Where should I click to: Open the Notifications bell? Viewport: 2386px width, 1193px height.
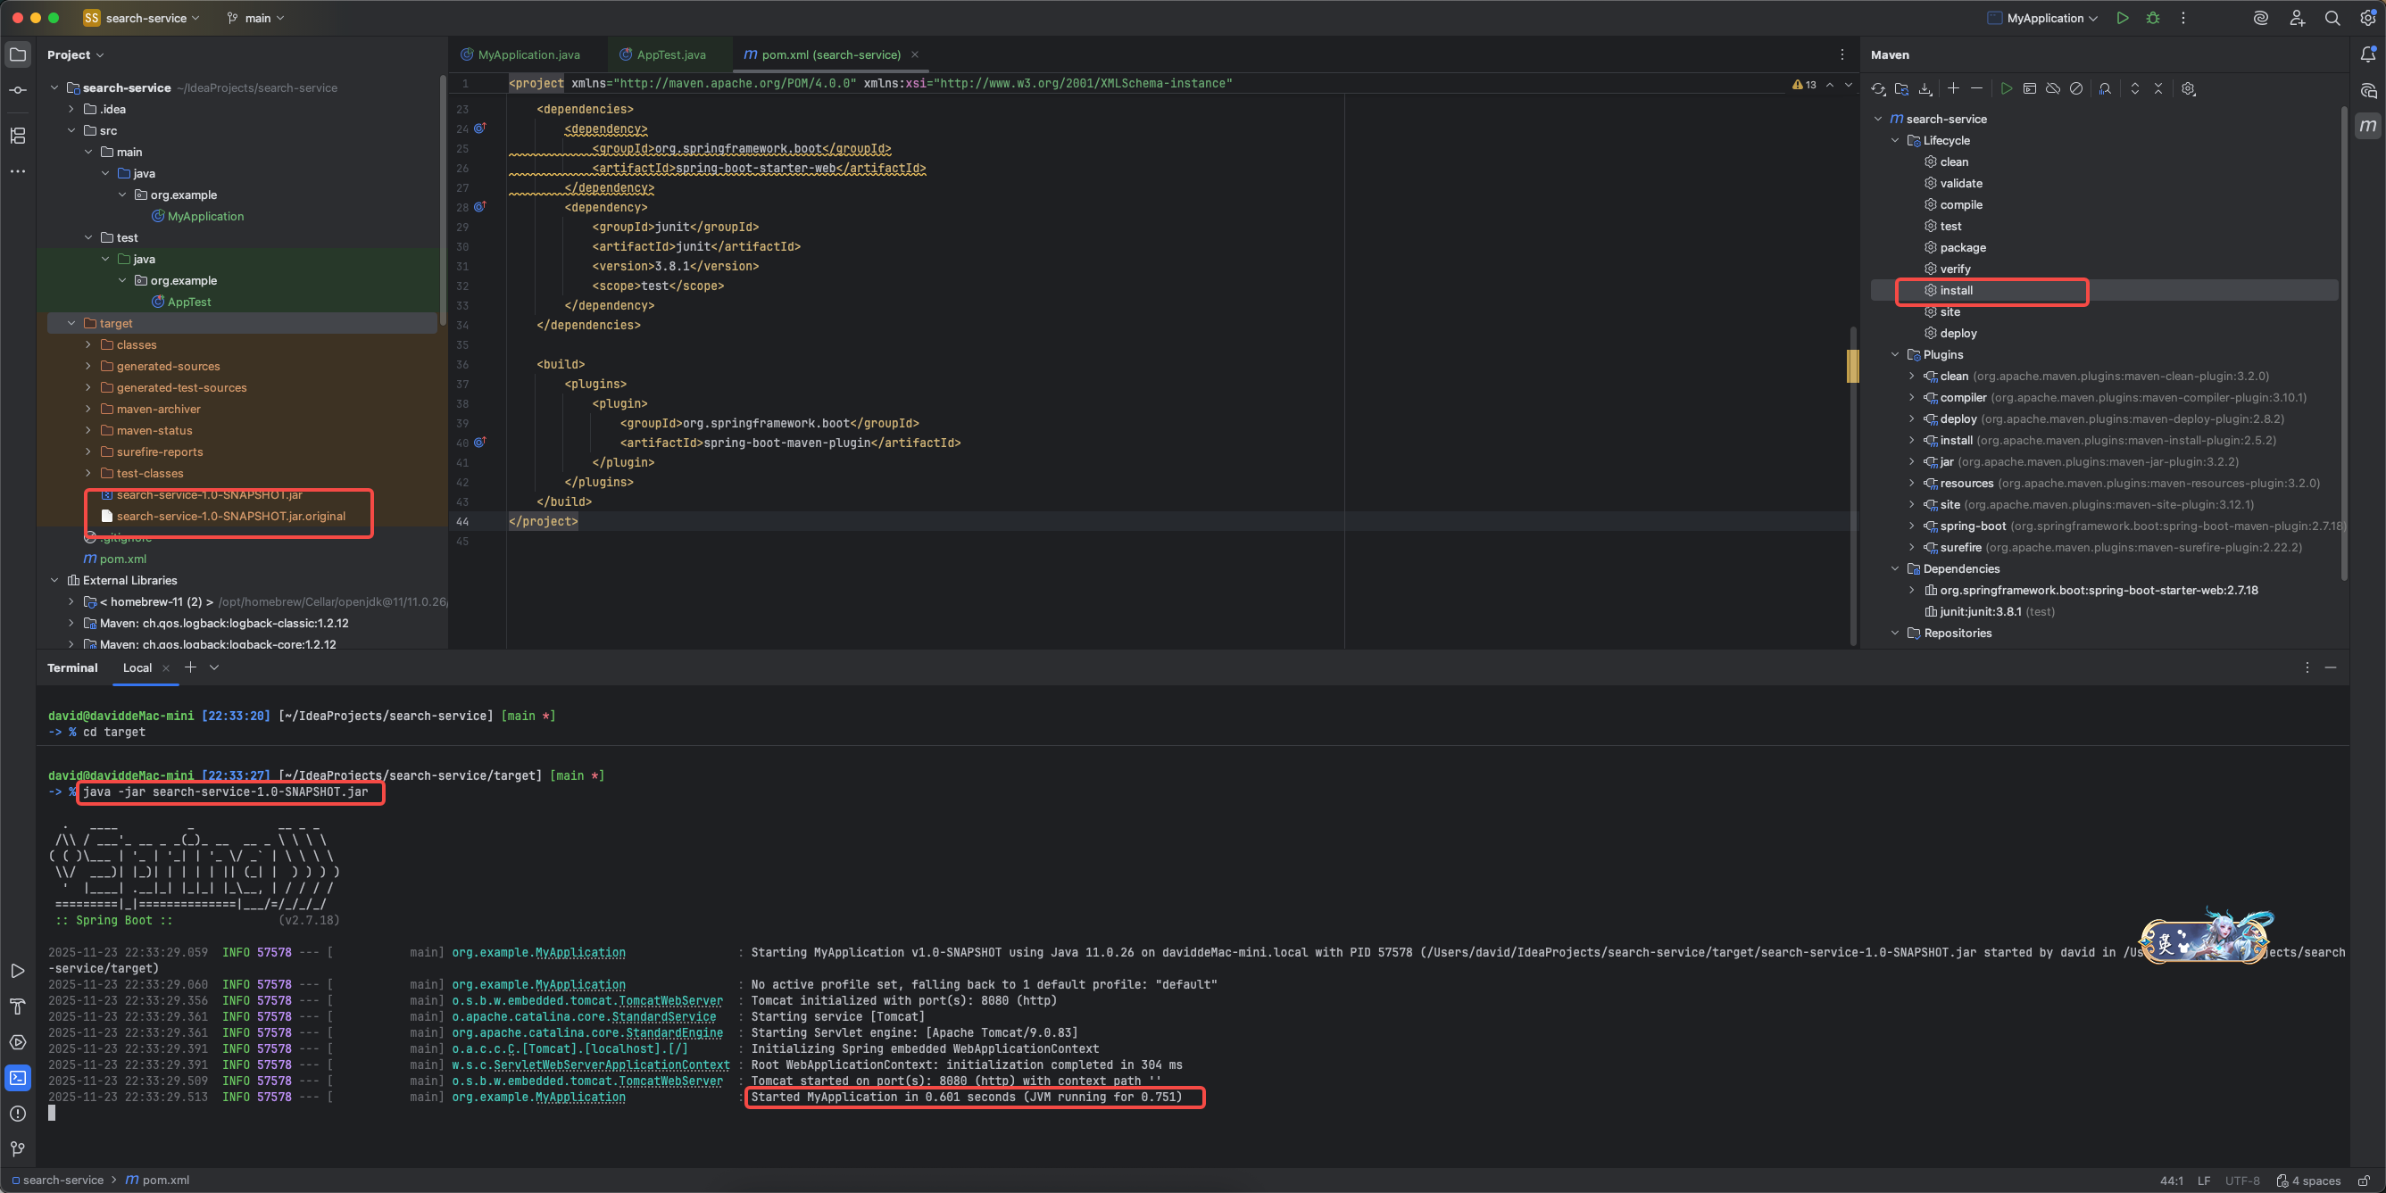pos(2368,54)
